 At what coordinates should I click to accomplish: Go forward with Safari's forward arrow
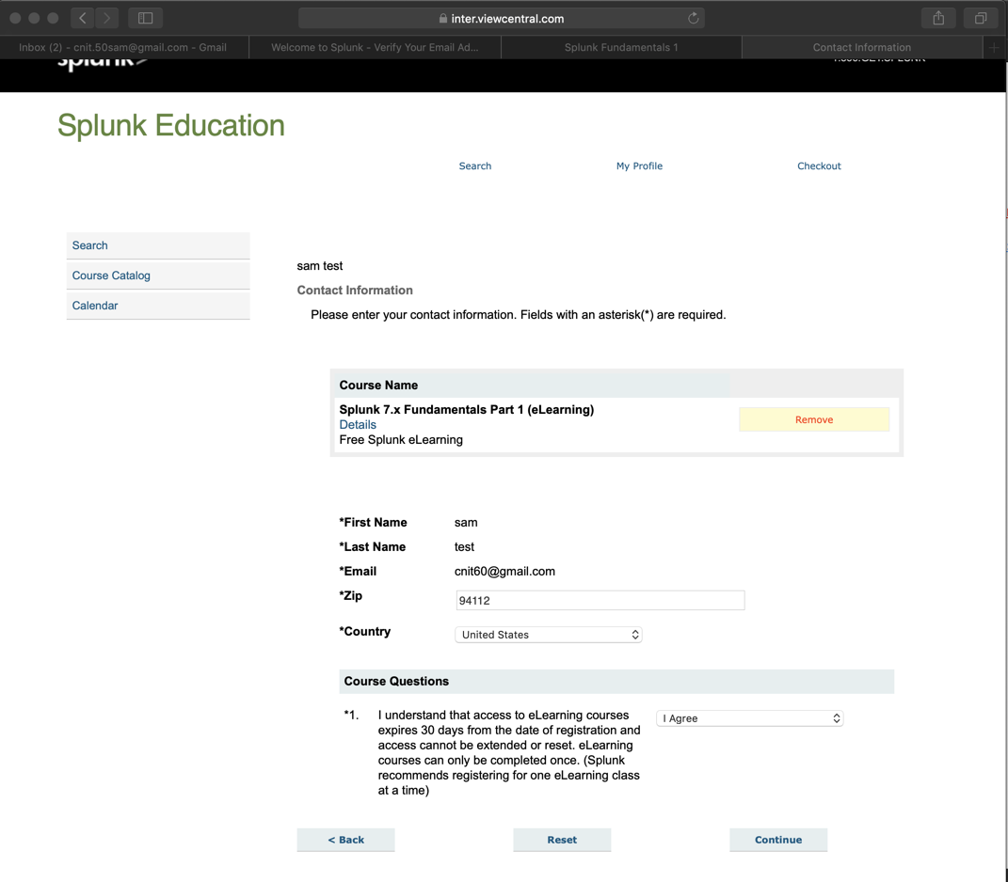pos(106,18)
